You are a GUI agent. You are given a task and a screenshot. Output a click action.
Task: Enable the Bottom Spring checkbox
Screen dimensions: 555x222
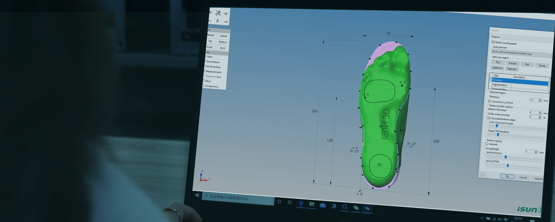(487, 144)
